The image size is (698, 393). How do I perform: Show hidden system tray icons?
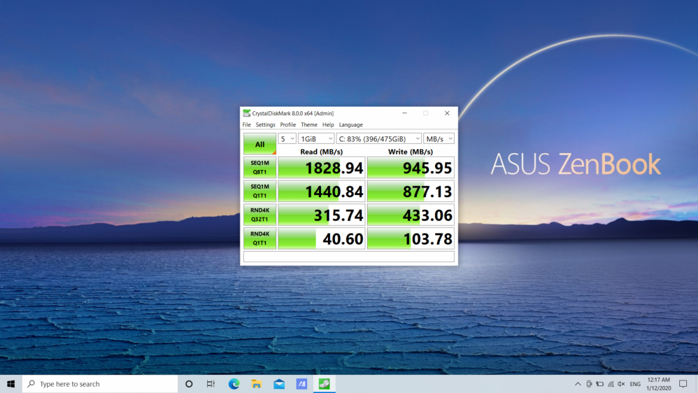578,384
